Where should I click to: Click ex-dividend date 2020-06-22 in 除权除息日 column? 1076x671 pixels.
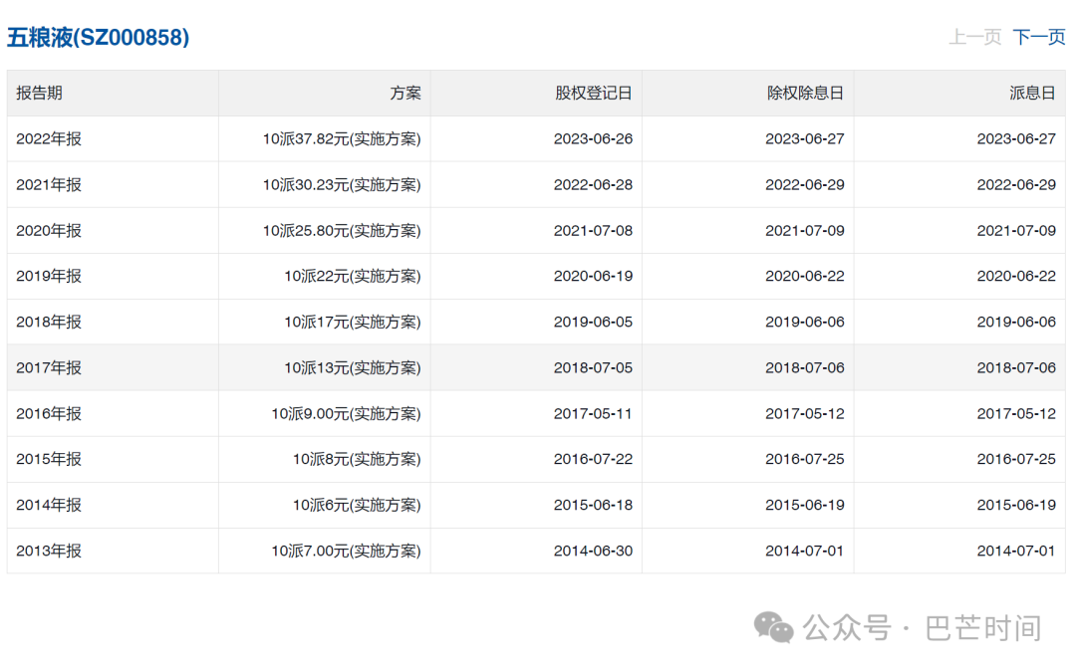coord(805,276)
